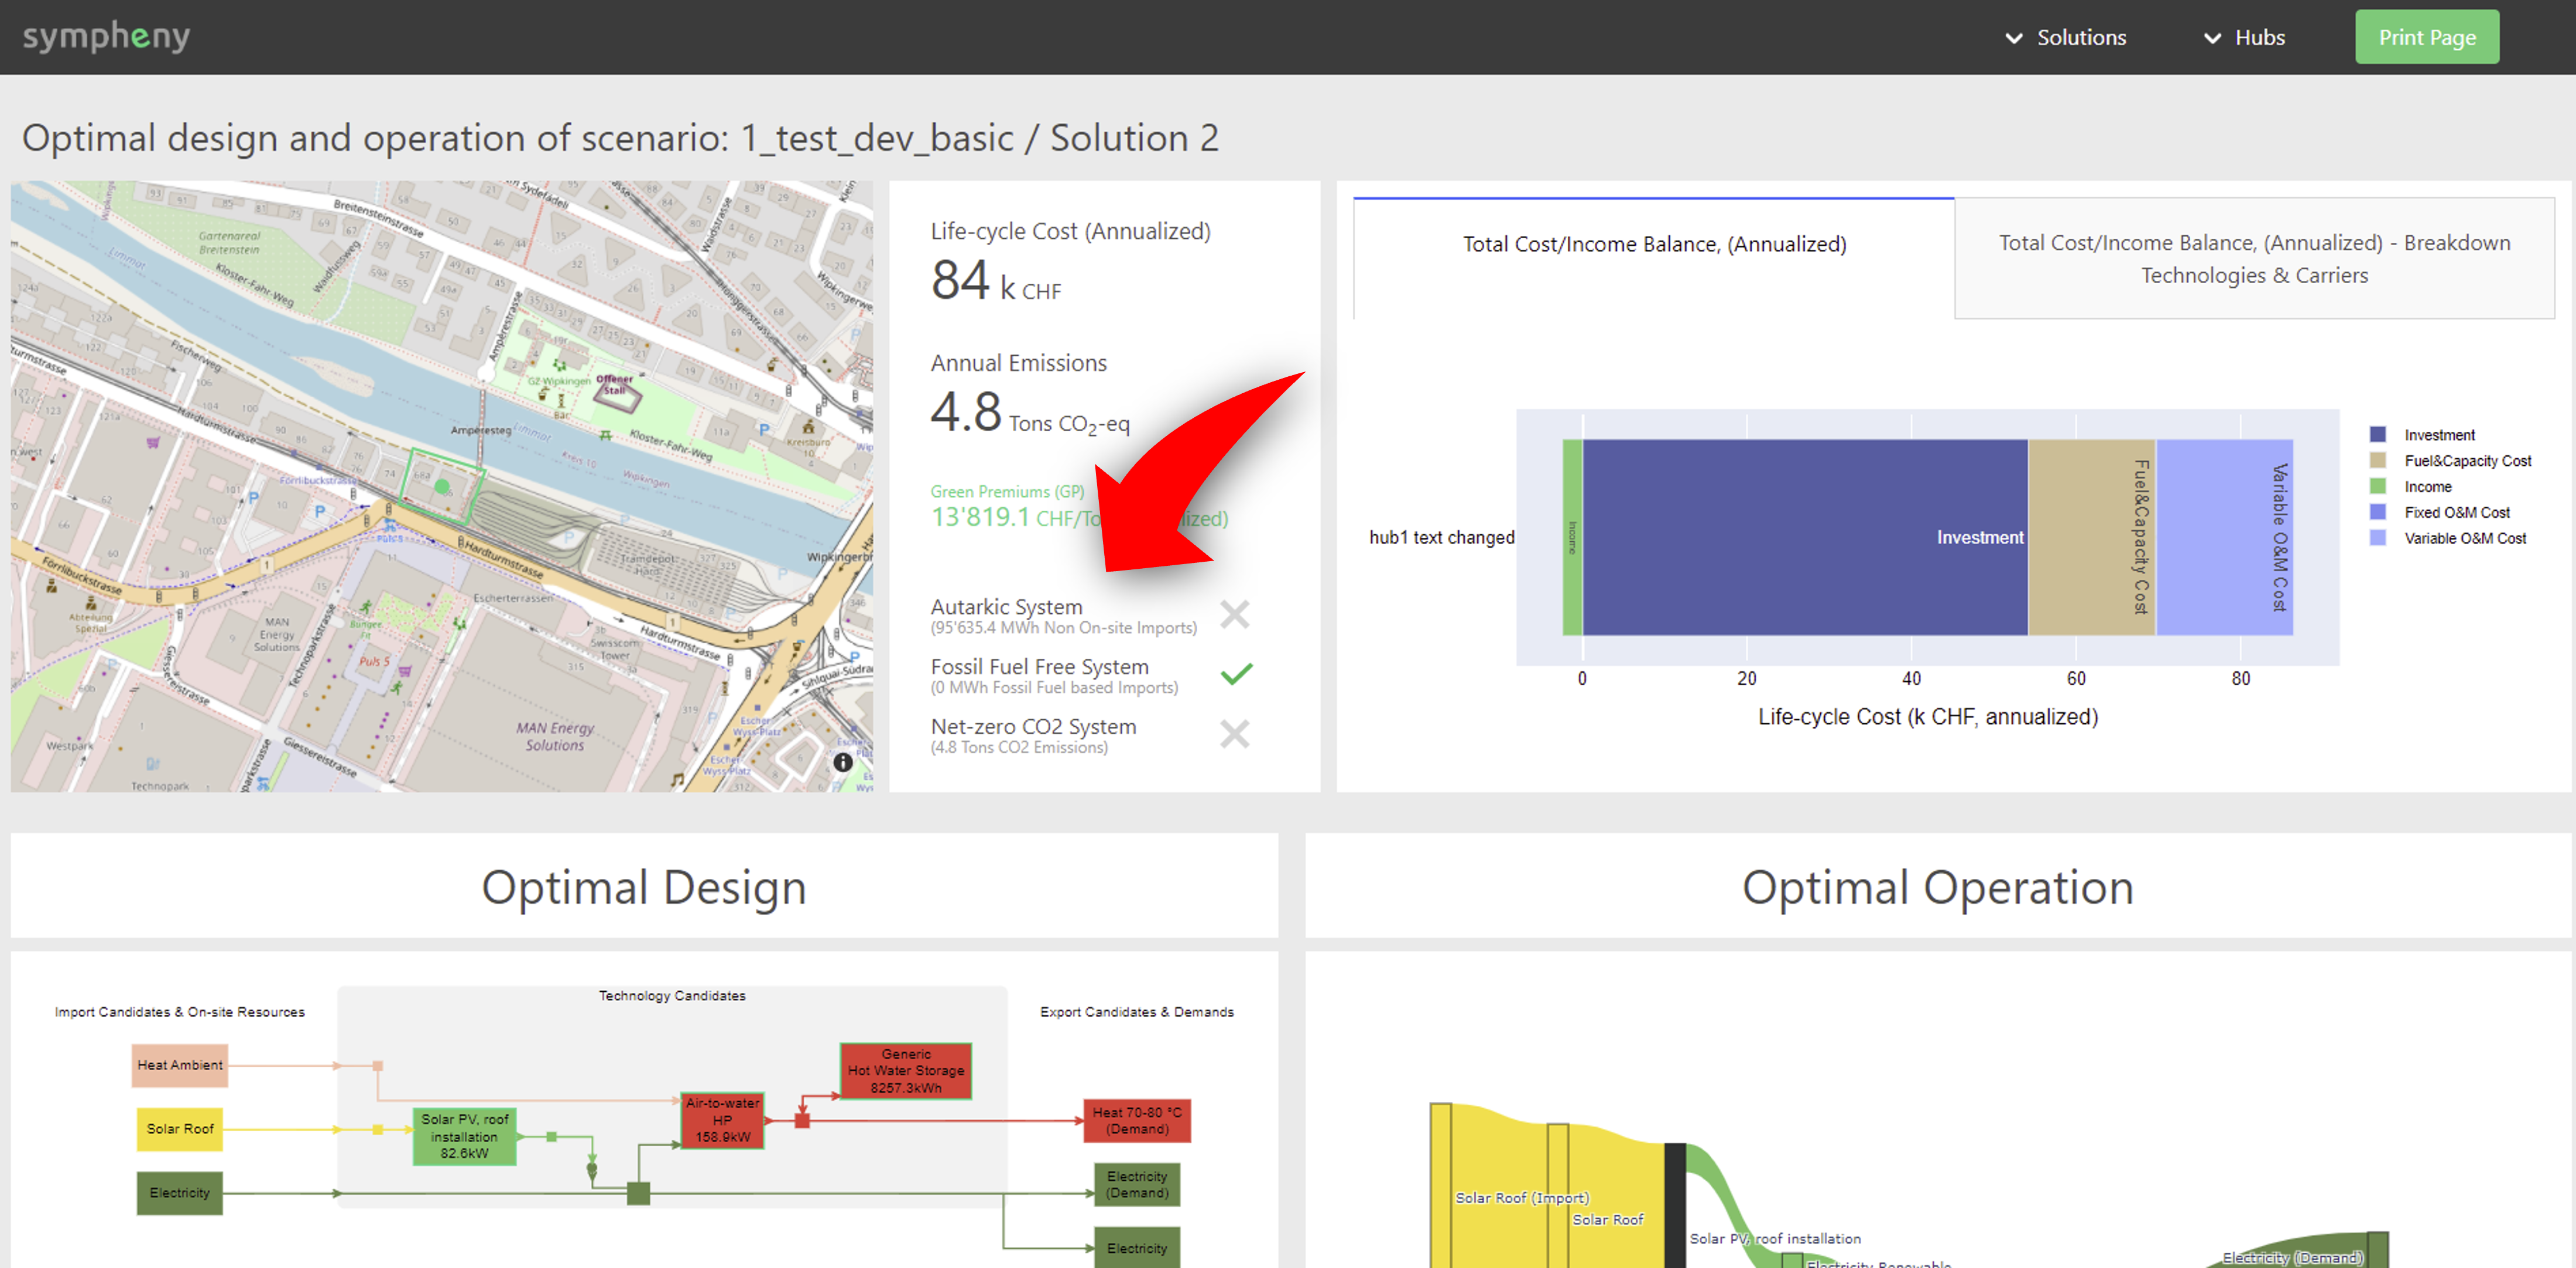The height and width of the screenshot is (1268, 2576).
Task: Click the Fossil Fuel Free green checkmark
Action: coord(1236,673)
